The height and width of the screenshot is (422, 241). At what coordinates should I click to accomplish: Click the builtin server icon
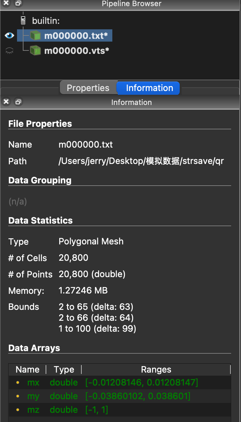[23, 21]
